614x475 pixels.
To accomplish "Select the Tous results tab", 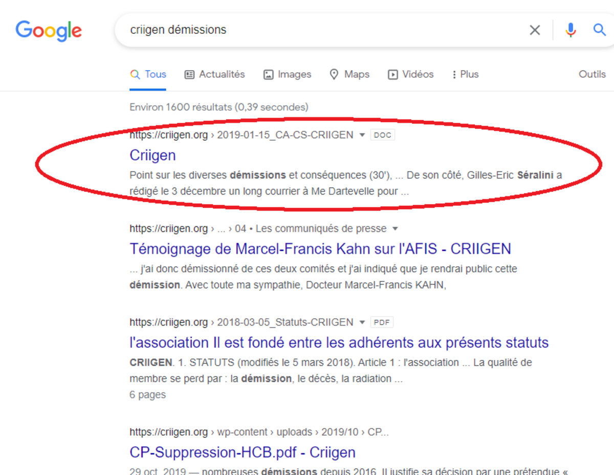I will pyautogui.click(x=148, y=75).
